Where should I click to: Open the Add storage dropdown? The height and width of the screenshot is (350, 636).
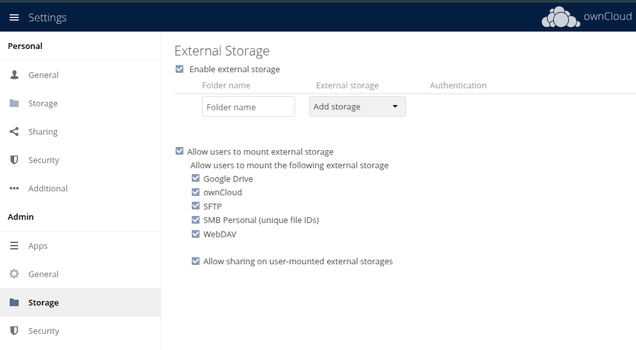[358, 106]
